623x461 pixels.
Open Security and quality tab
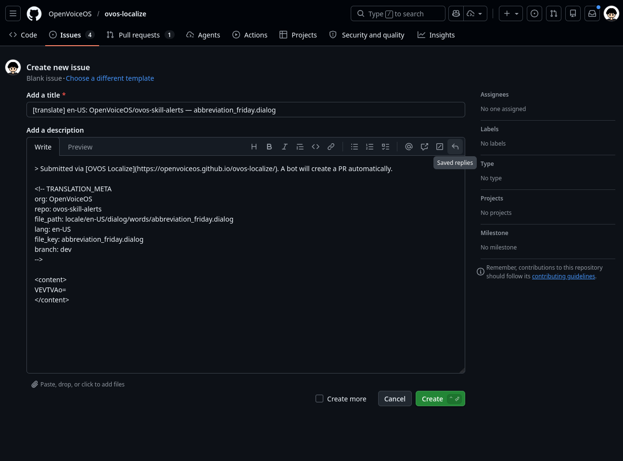click(367, 35)
